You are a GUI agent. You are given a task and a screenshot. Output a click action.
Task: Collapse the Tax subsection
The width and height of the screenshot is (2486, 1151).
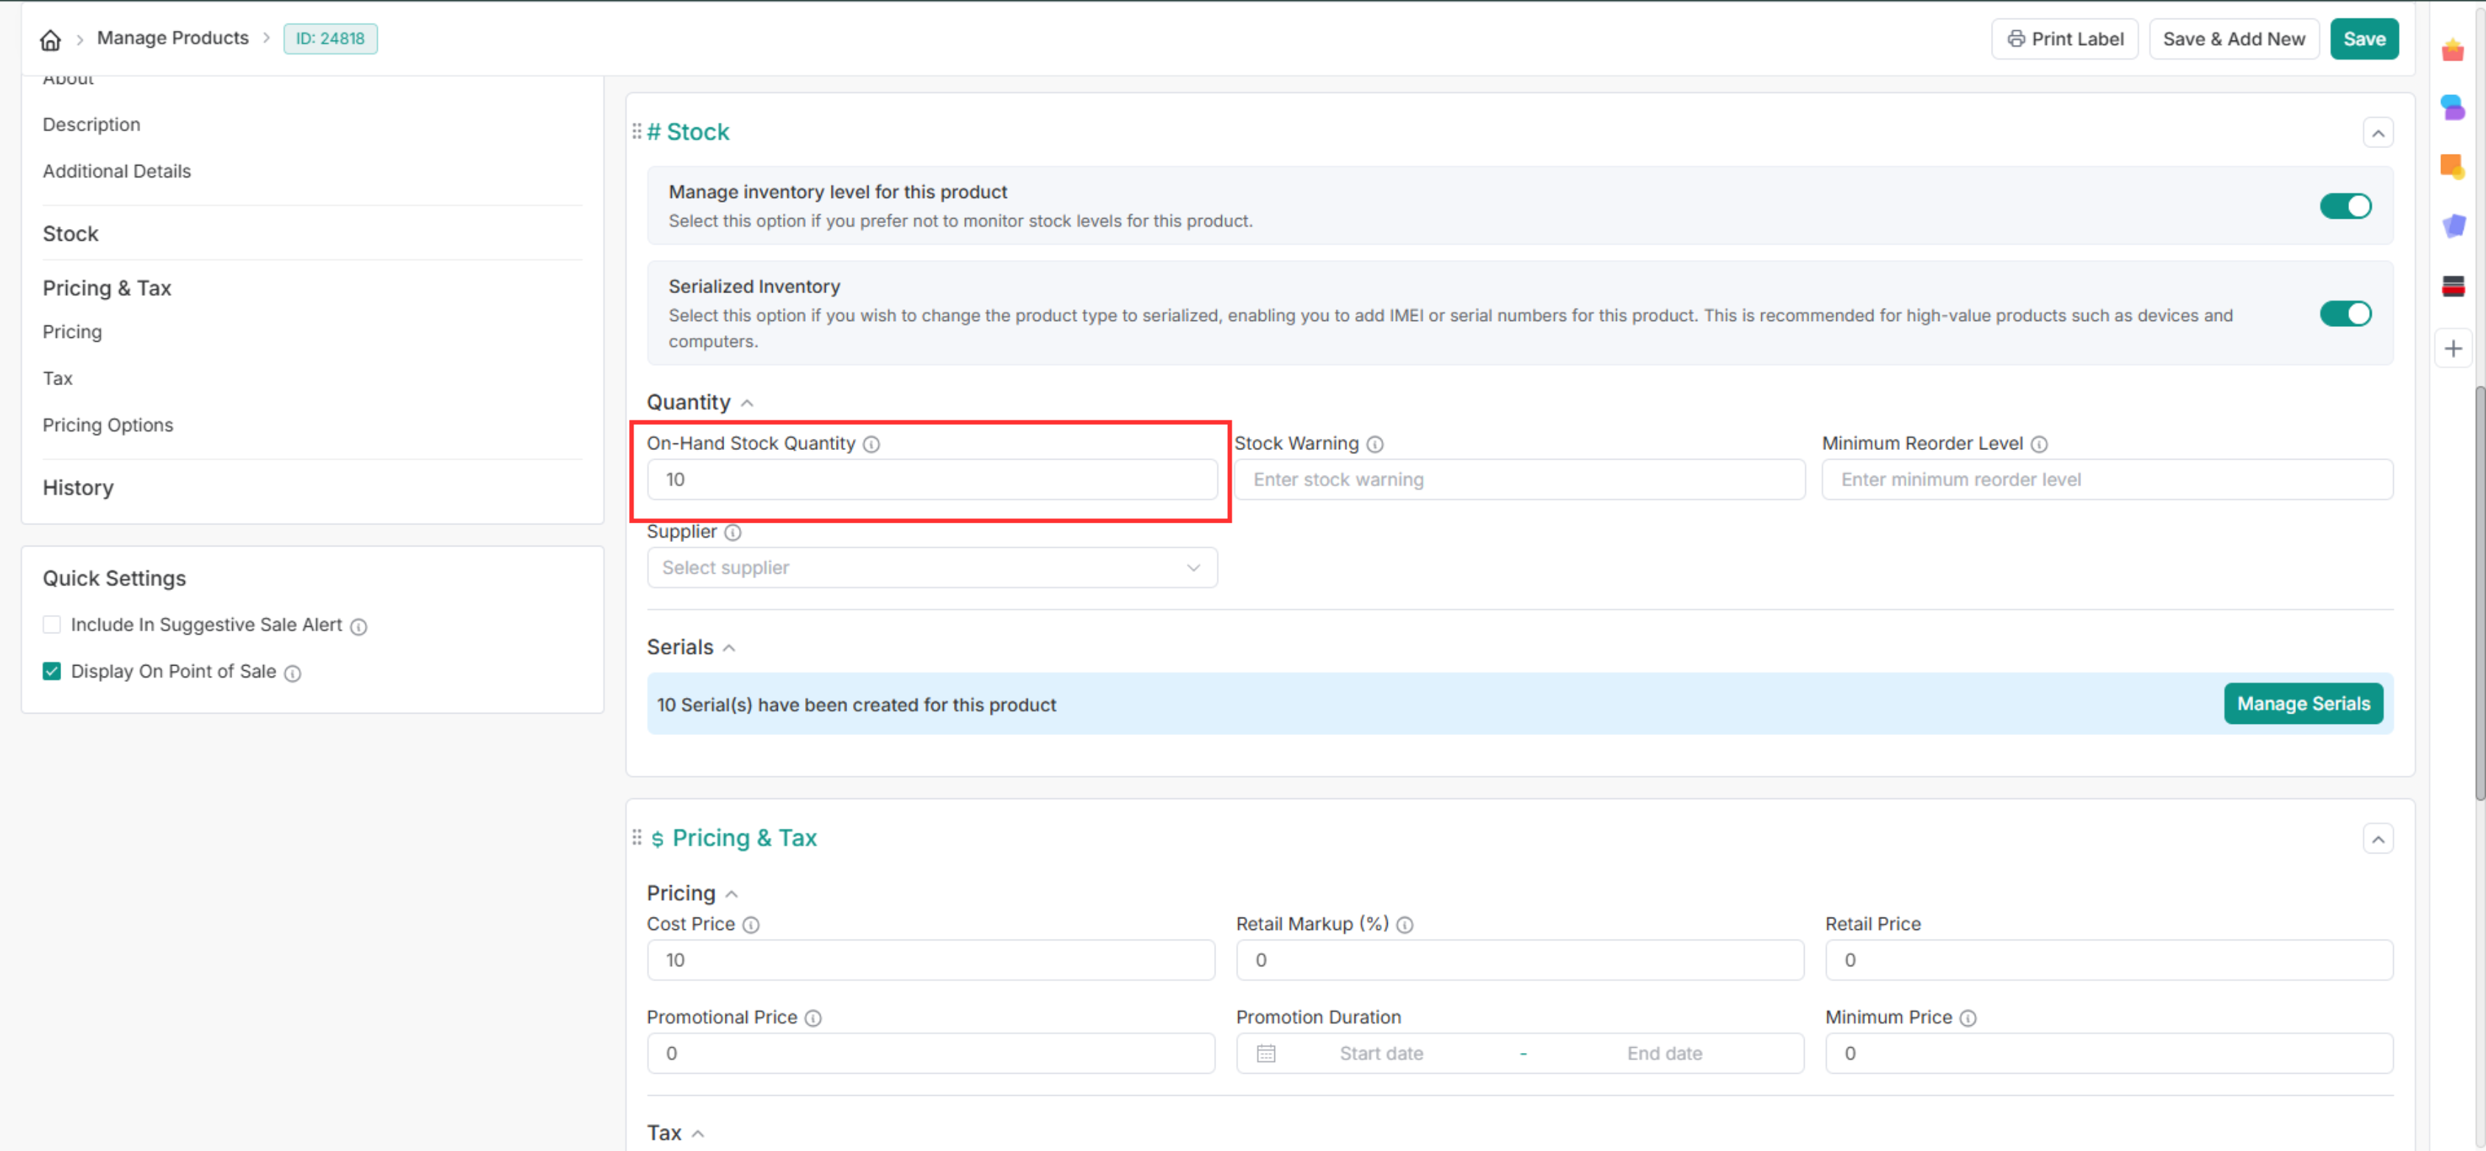tap(698, 1133)
